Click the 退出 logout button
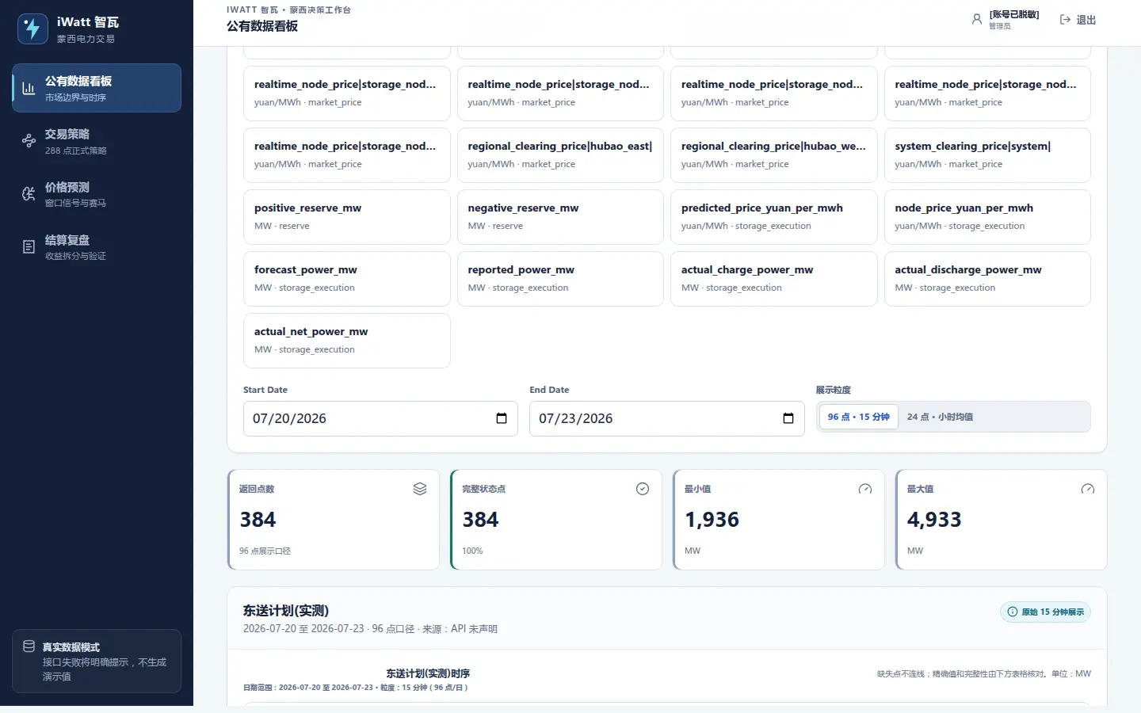 pyautogui.click(x=1078, y=20)
